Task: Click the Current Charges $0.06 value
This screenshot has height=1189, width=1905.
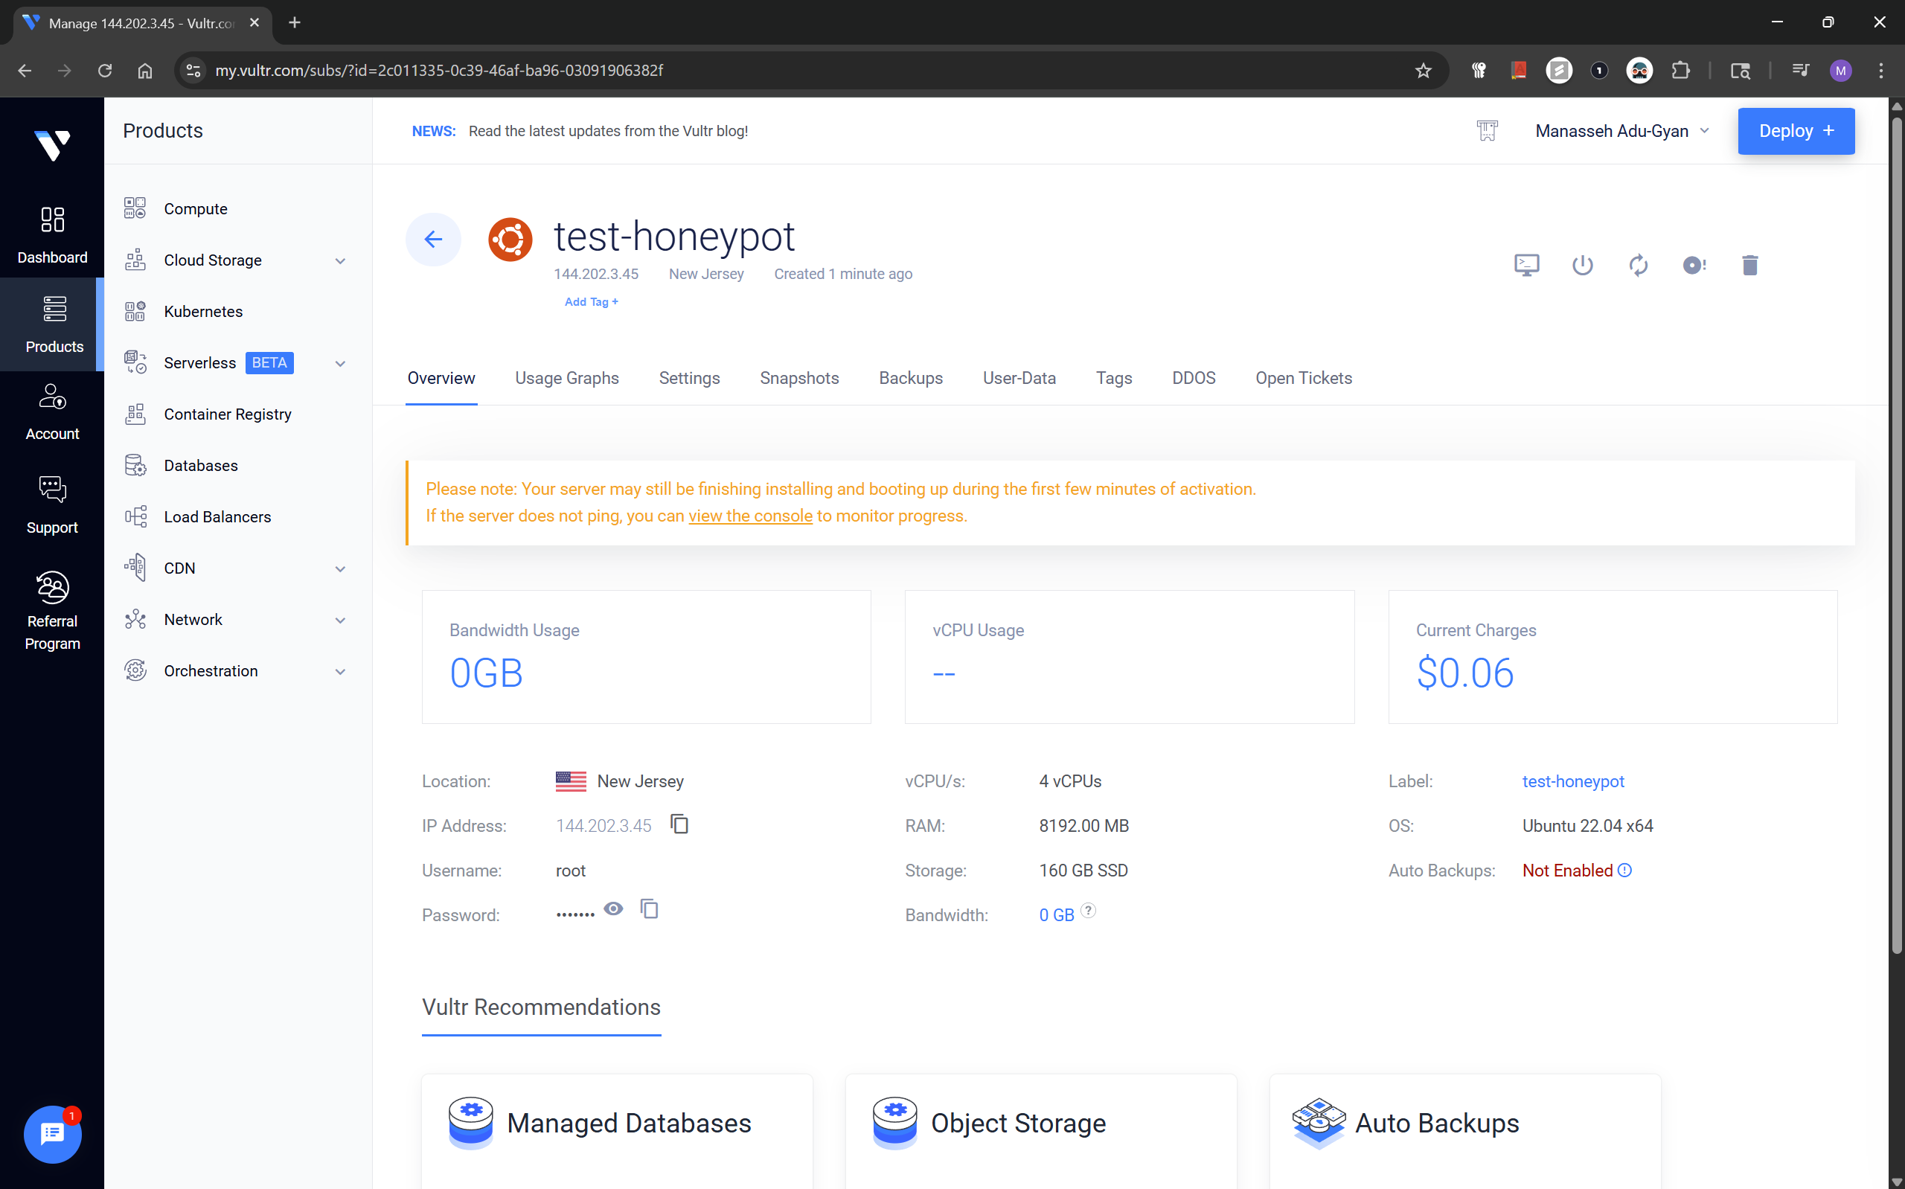Action: pos(1464,673)
